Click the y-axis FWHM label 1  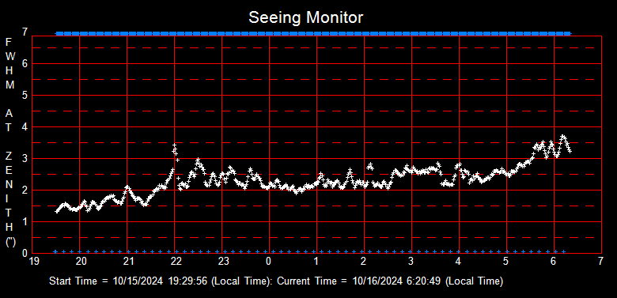pos(25,222)
